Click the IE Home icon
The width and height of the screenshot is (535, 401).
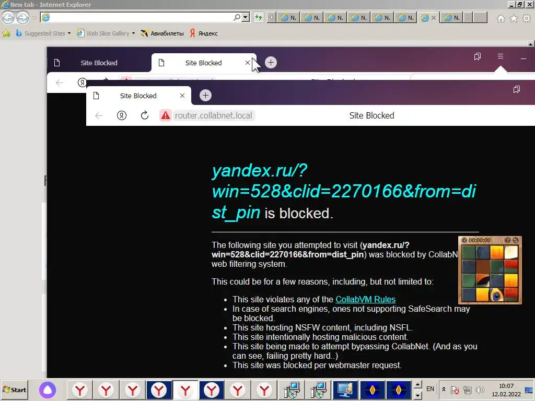(501, 18)
